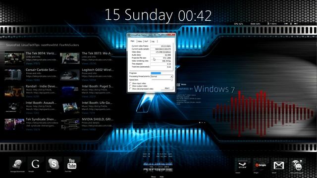Click the red audio visualizer bars
The height and width of the screenshot is (178, 317).
tap(263, 113)
